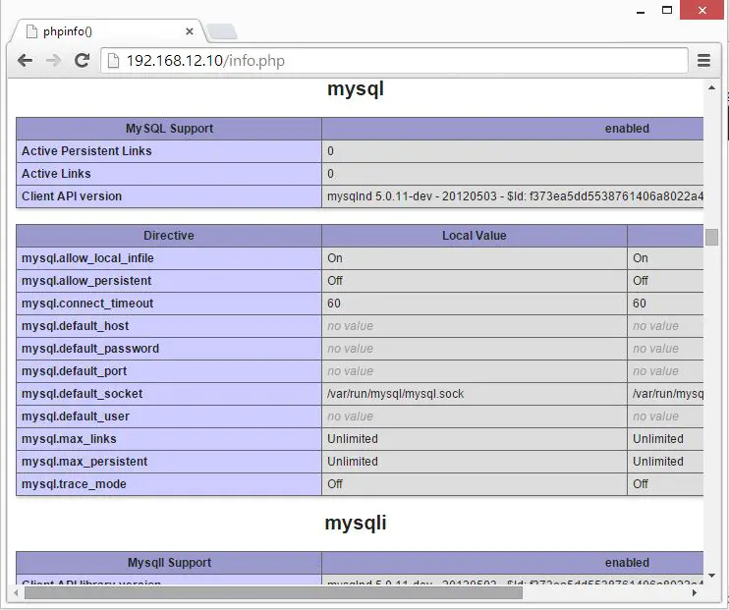Select the phpinfo() tab
The image size is (729, 610).
(107, 31)
